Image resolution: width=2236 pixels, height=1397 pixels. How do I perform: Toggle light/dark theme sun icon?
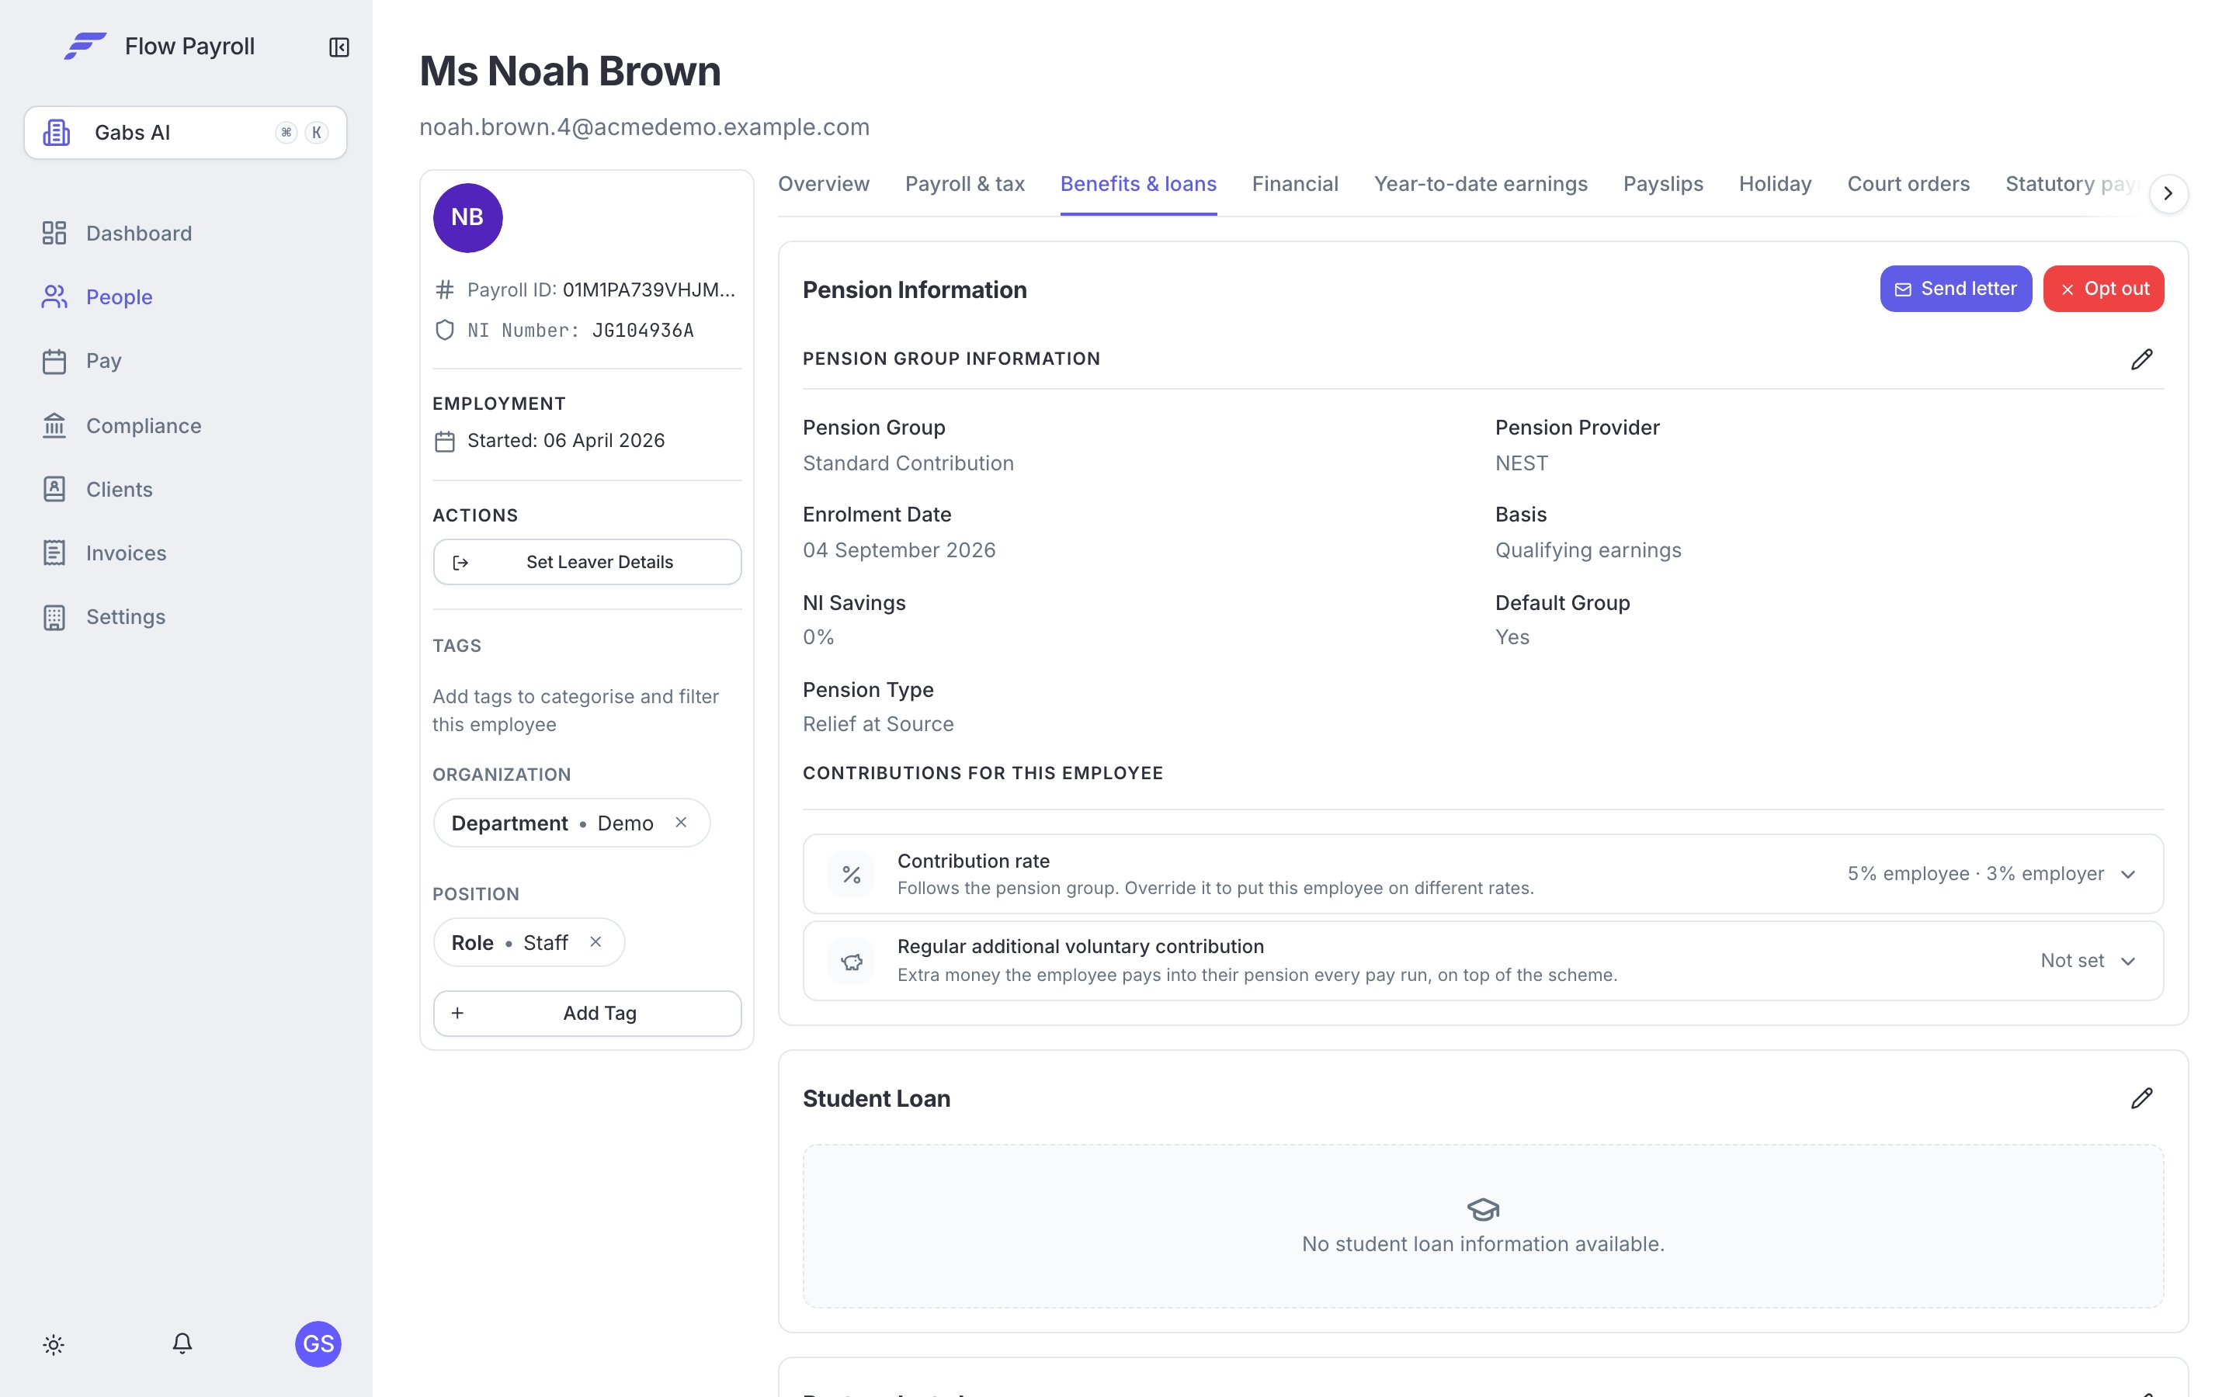(x=54, y=1344)
